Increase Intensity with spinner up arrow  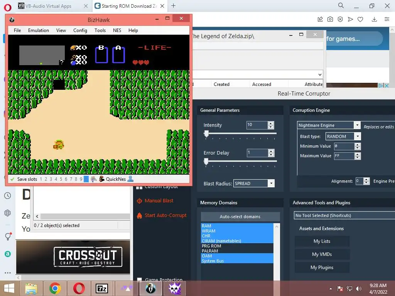click(271, 123)
